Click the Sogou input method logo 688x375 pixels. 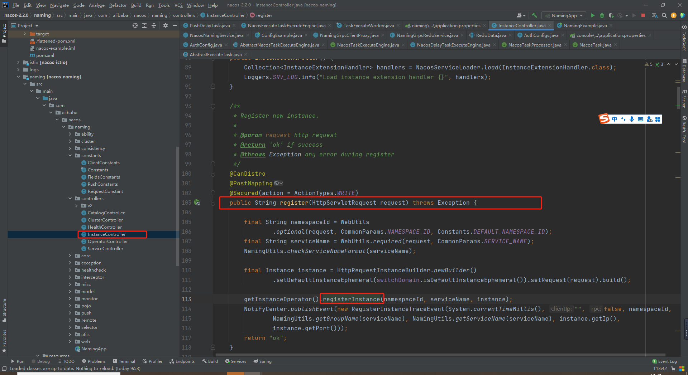[x=604, y=119]
